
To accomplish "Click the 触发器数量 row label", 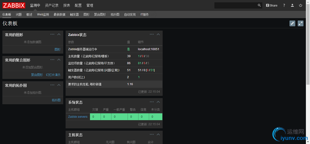I will pyautogui.click(x=94, y=70).
